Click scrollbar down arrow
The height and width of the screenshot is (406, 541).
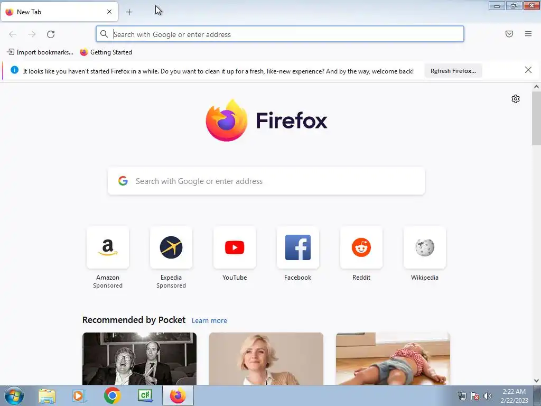536,381
